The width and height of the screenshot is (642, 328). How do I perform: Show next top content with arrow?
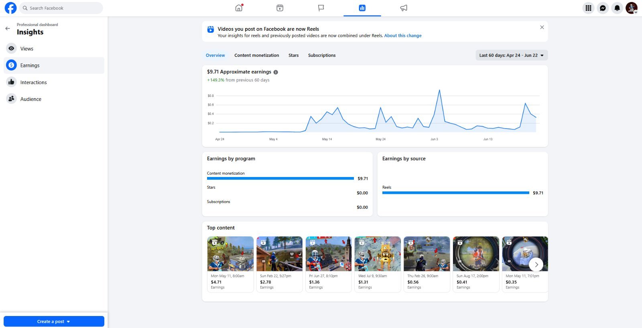pos(536,264)
